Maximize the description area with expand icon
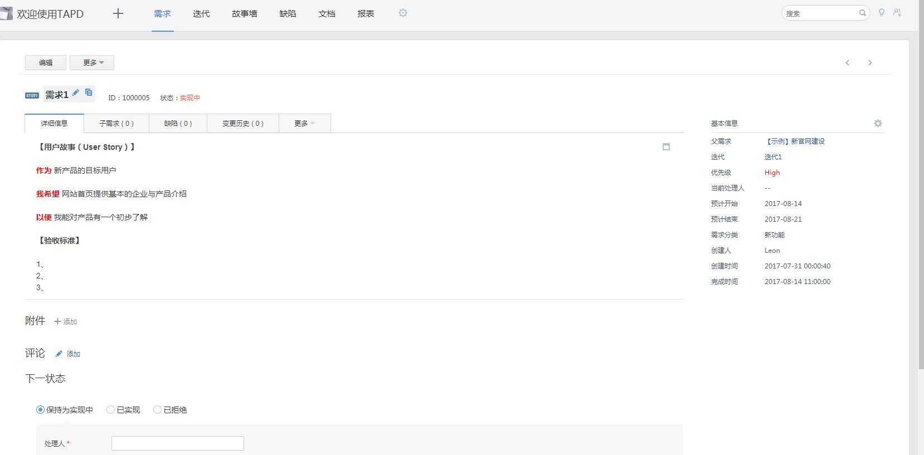This screenshot has height=455, width=924. tap(666, 147)
